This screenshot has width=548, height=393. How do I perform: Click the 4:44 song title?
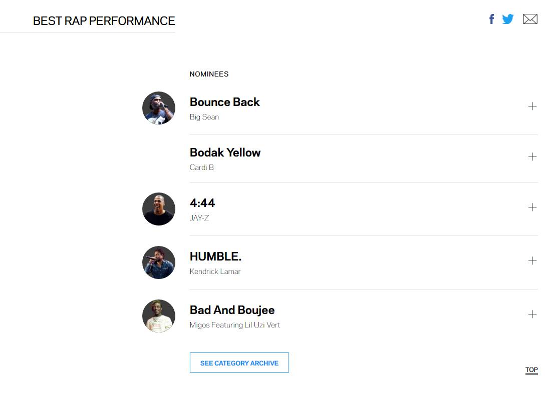pos(202,203)
